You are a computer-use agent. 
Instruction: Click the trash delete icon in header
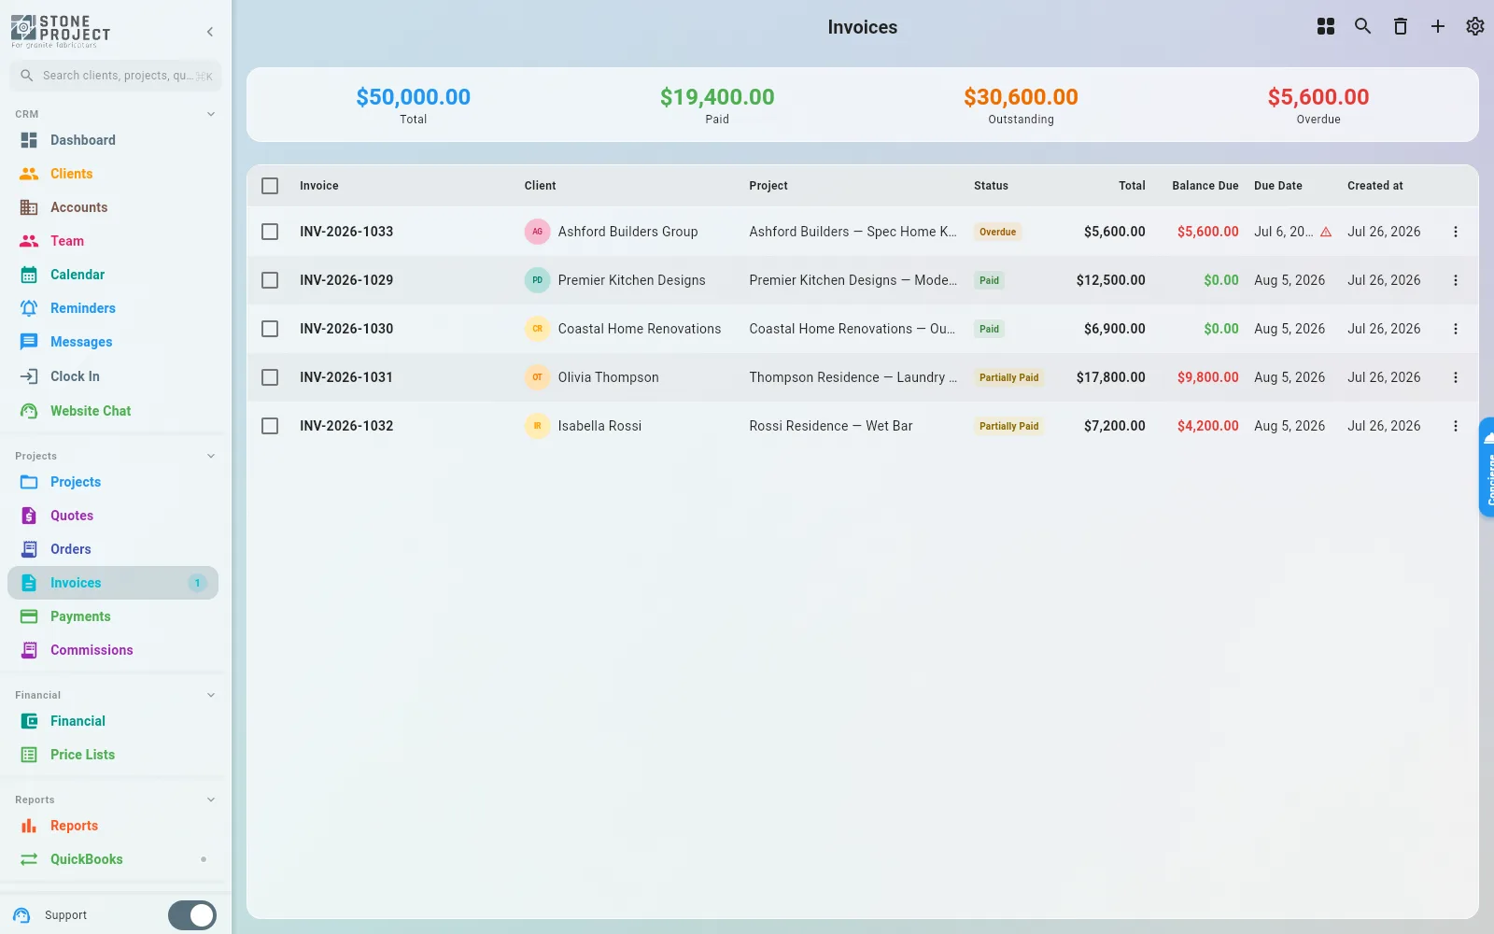pos(1401,26)
